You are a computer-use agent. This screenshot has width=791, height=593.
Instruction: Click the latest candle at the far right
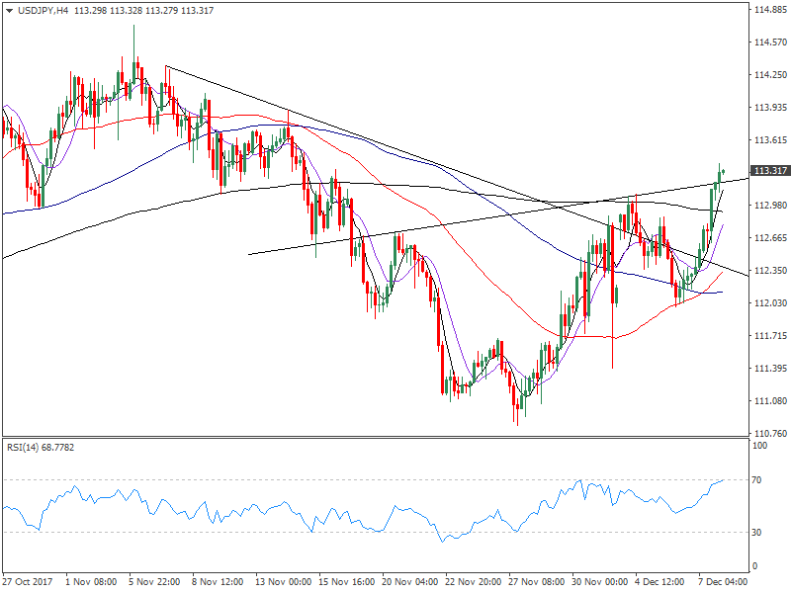click(x=724, y=172)
